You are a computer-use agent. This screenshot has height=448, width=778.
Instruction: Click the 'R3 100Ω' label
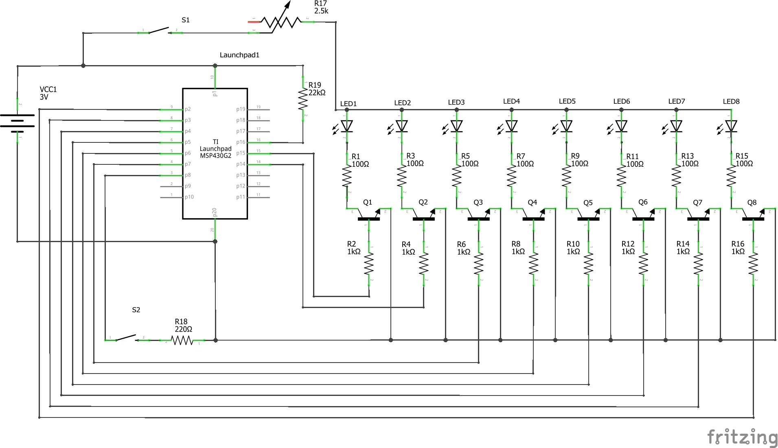[x=415, y=160]
